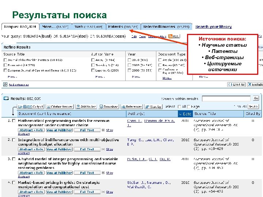The height and width of the screenshot is (197, 263).
Task: Open the Scopus results tab
Action: [x=20, y=27]
